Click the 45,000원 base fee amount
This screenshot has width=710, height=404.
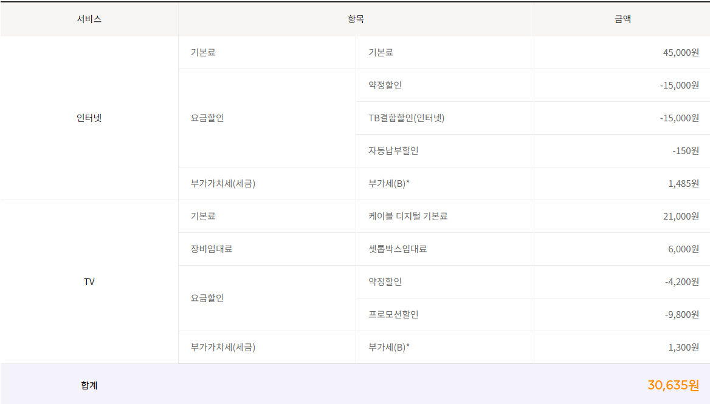680,52
